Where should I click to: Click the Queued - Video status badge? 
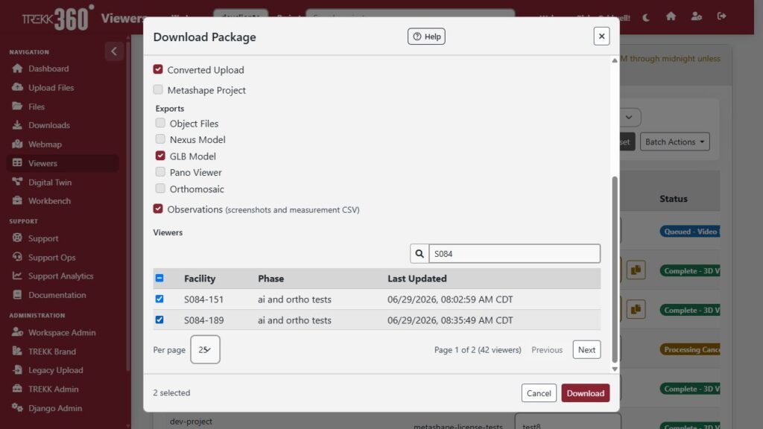coord(690,232)
